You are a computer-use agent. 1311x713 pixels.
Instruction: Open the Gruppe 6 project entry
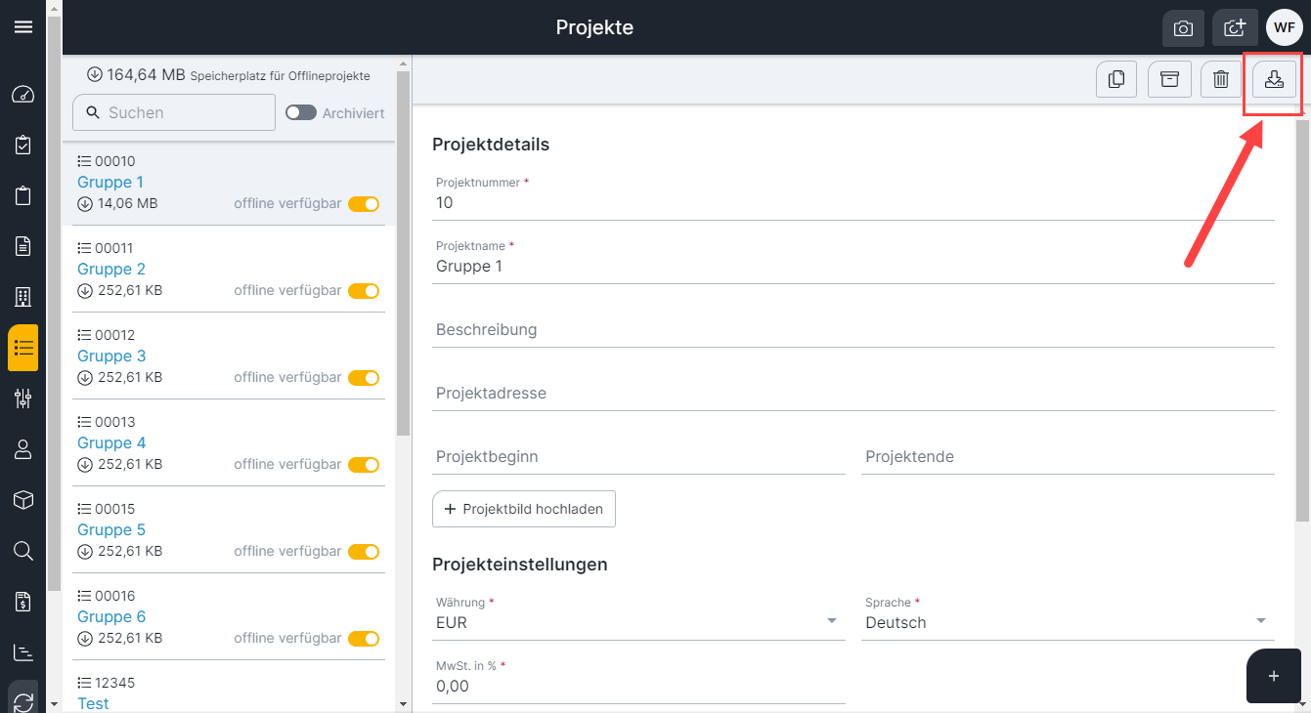click(111, 616)
